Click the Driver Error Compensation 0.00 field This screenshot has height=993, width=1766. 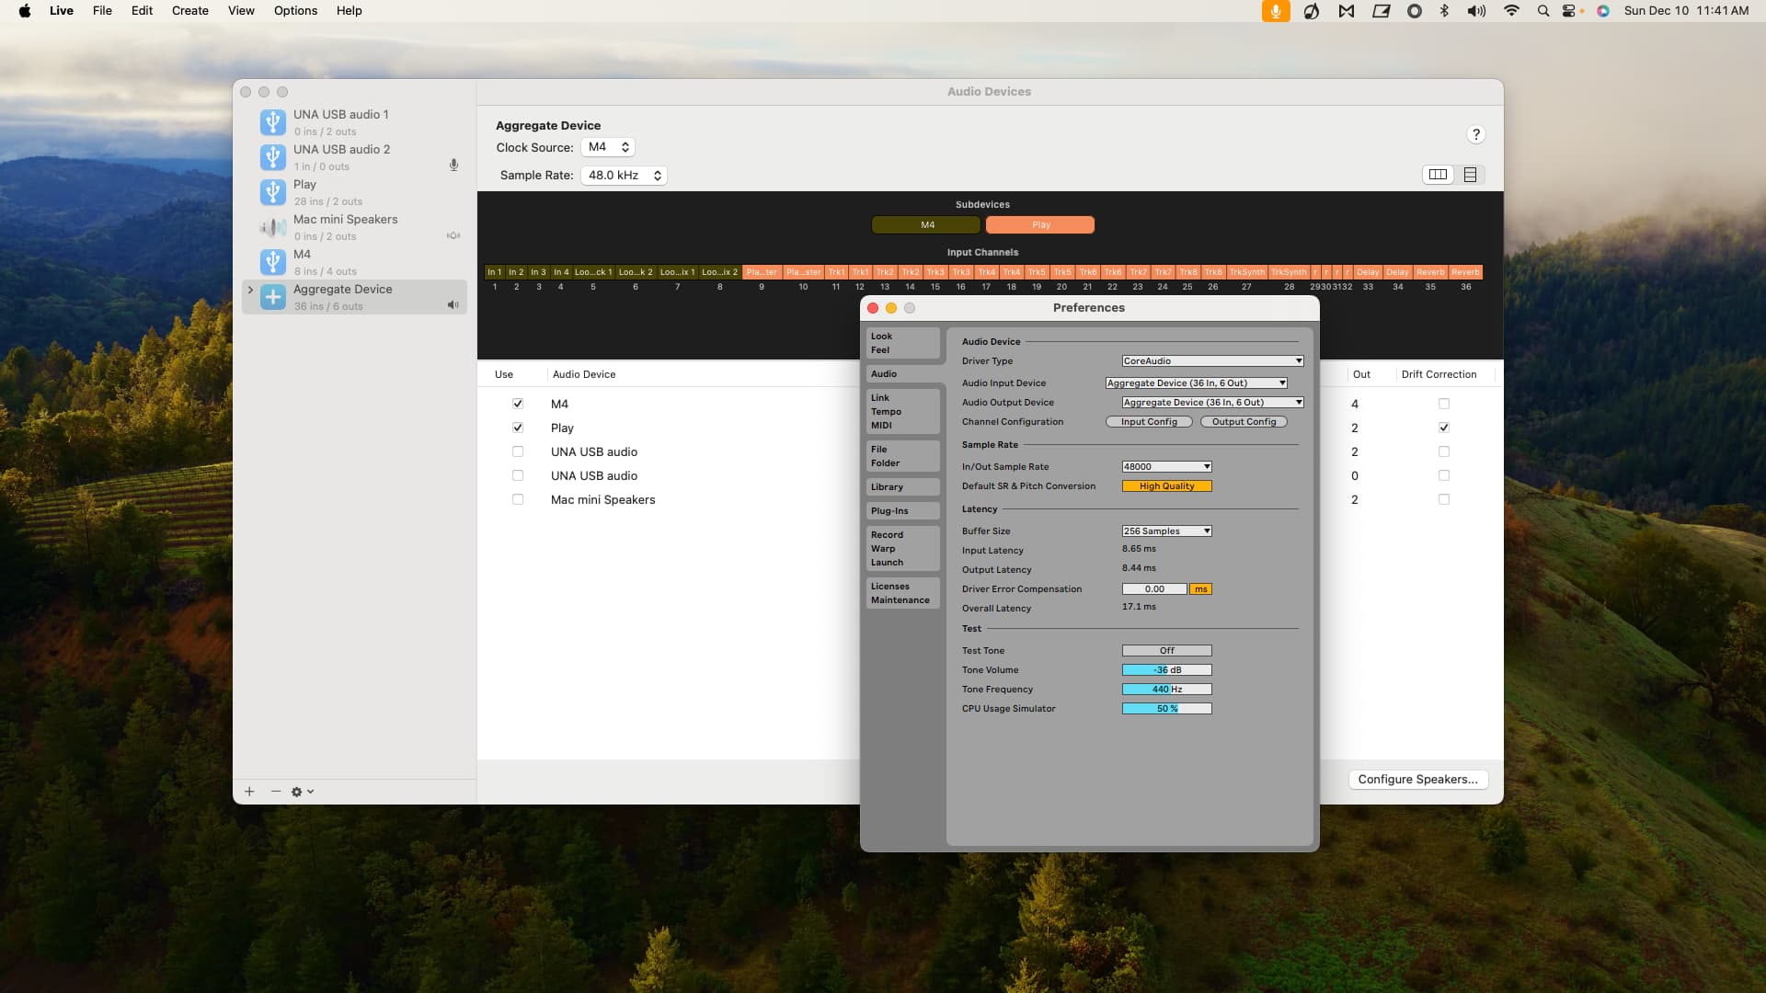pos(1154,589)
